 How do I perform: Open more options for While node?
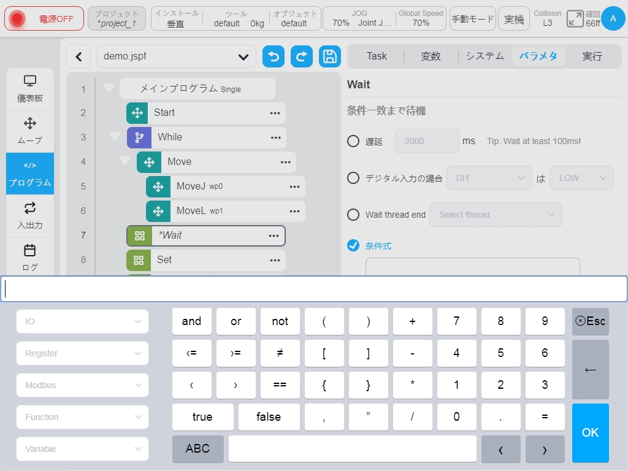pyautogui.click(x=275, y=138)
